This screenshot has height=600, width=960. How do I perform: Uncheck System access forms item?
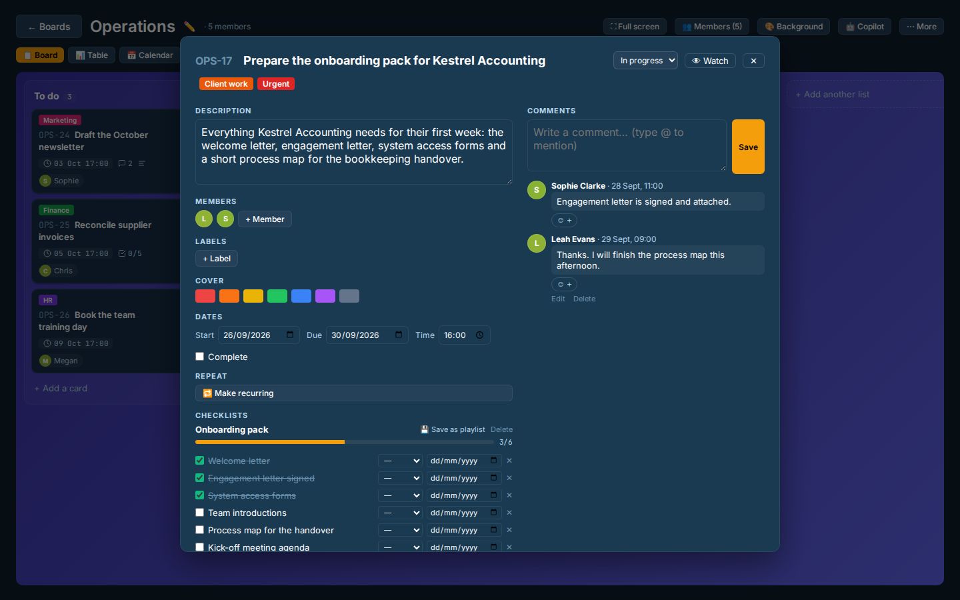(199, 495)
